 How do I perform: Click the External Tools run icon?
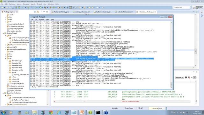point(45,8)
